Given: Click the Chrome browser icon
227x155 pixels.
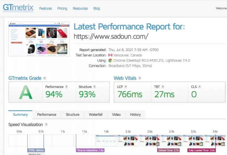Looking at the screenshot, I should click(x=110, y=60).
